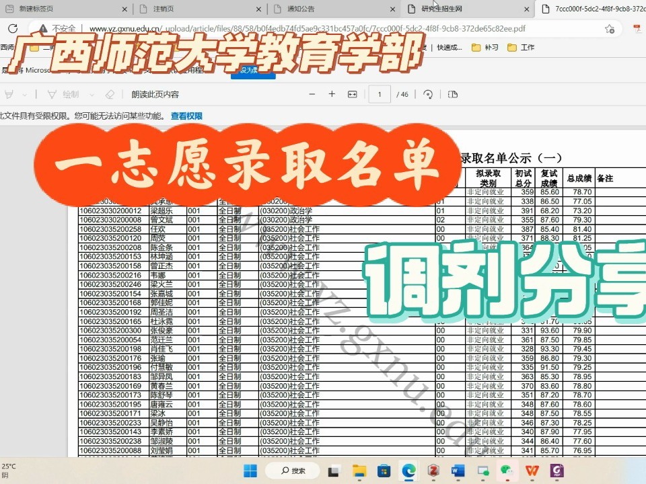Open the Windows Start menu
Viewport: 646px width, 484px height.
(x=250, y=471)
